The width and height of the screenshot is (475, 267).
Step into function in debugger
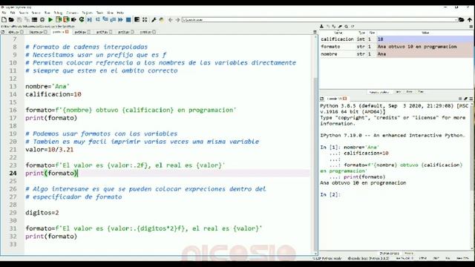(105, 20)
